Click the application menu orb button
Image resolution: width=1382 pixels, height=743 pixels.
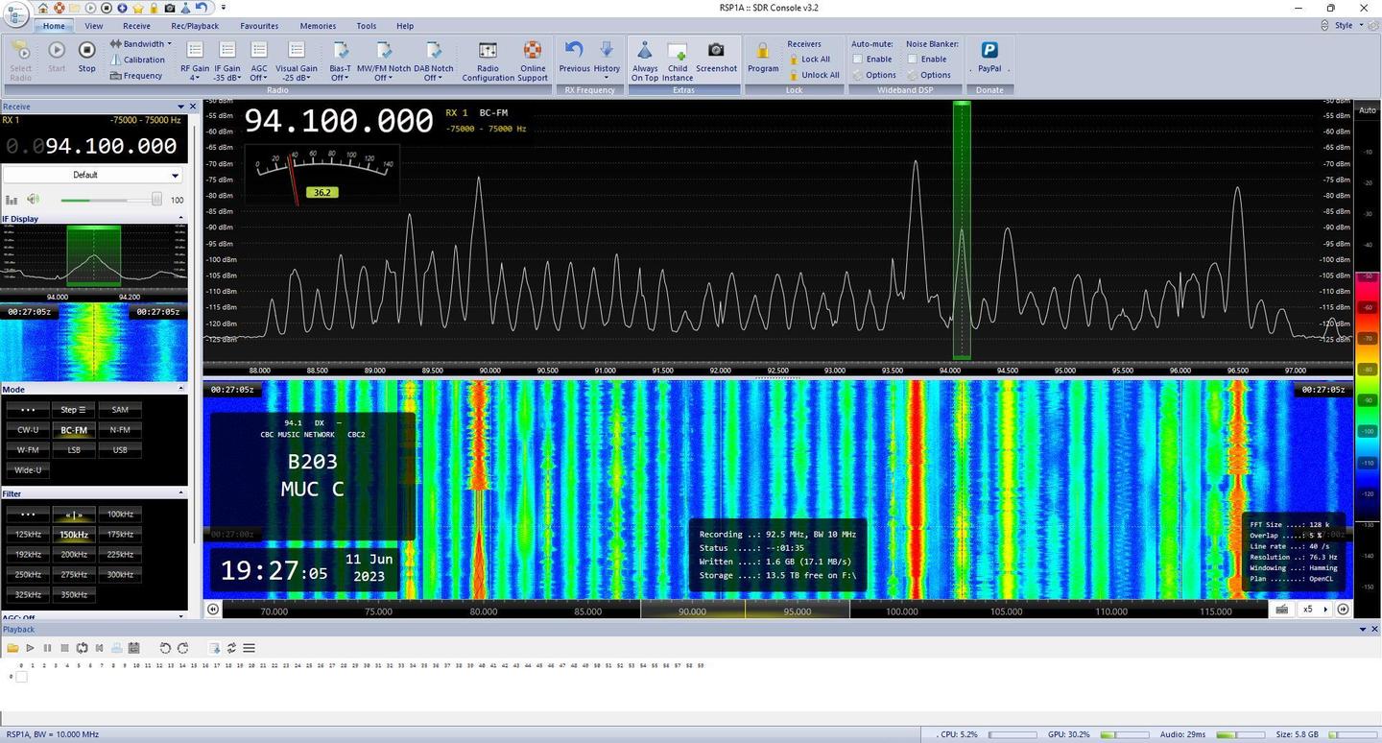[x=16, y=15]
